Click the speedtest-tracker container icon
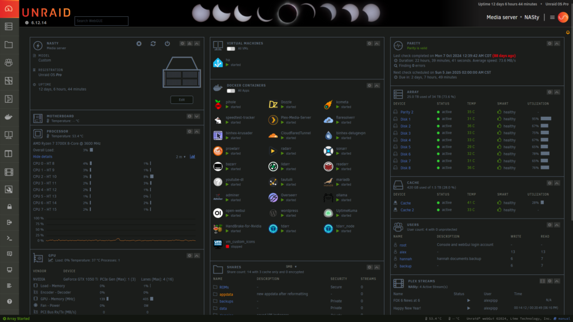 (218, 120)
